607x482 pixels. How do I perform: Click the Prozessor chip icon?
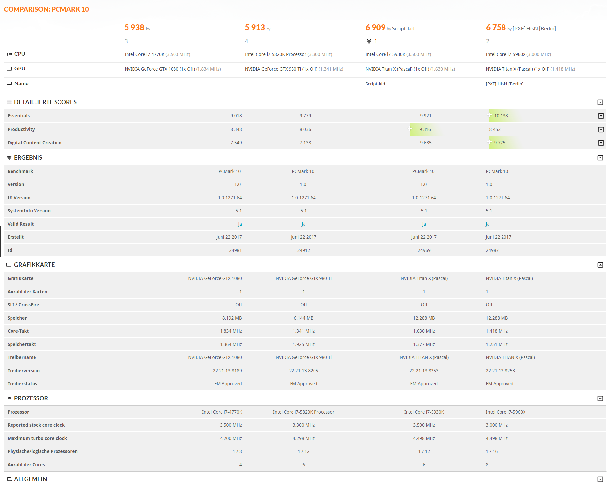[x=9, y=398]
